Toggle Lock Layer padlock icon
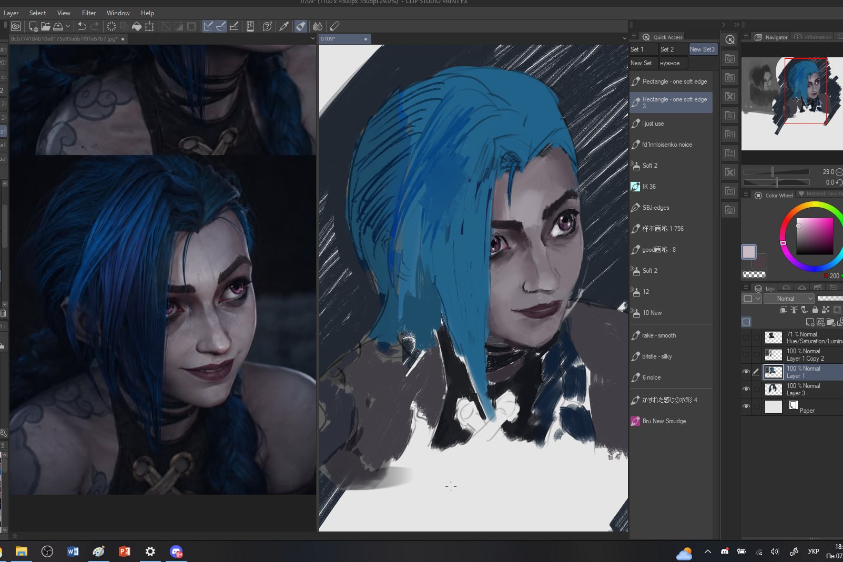The width and height of the screenshot is (843, 562). tap(815, 310)
